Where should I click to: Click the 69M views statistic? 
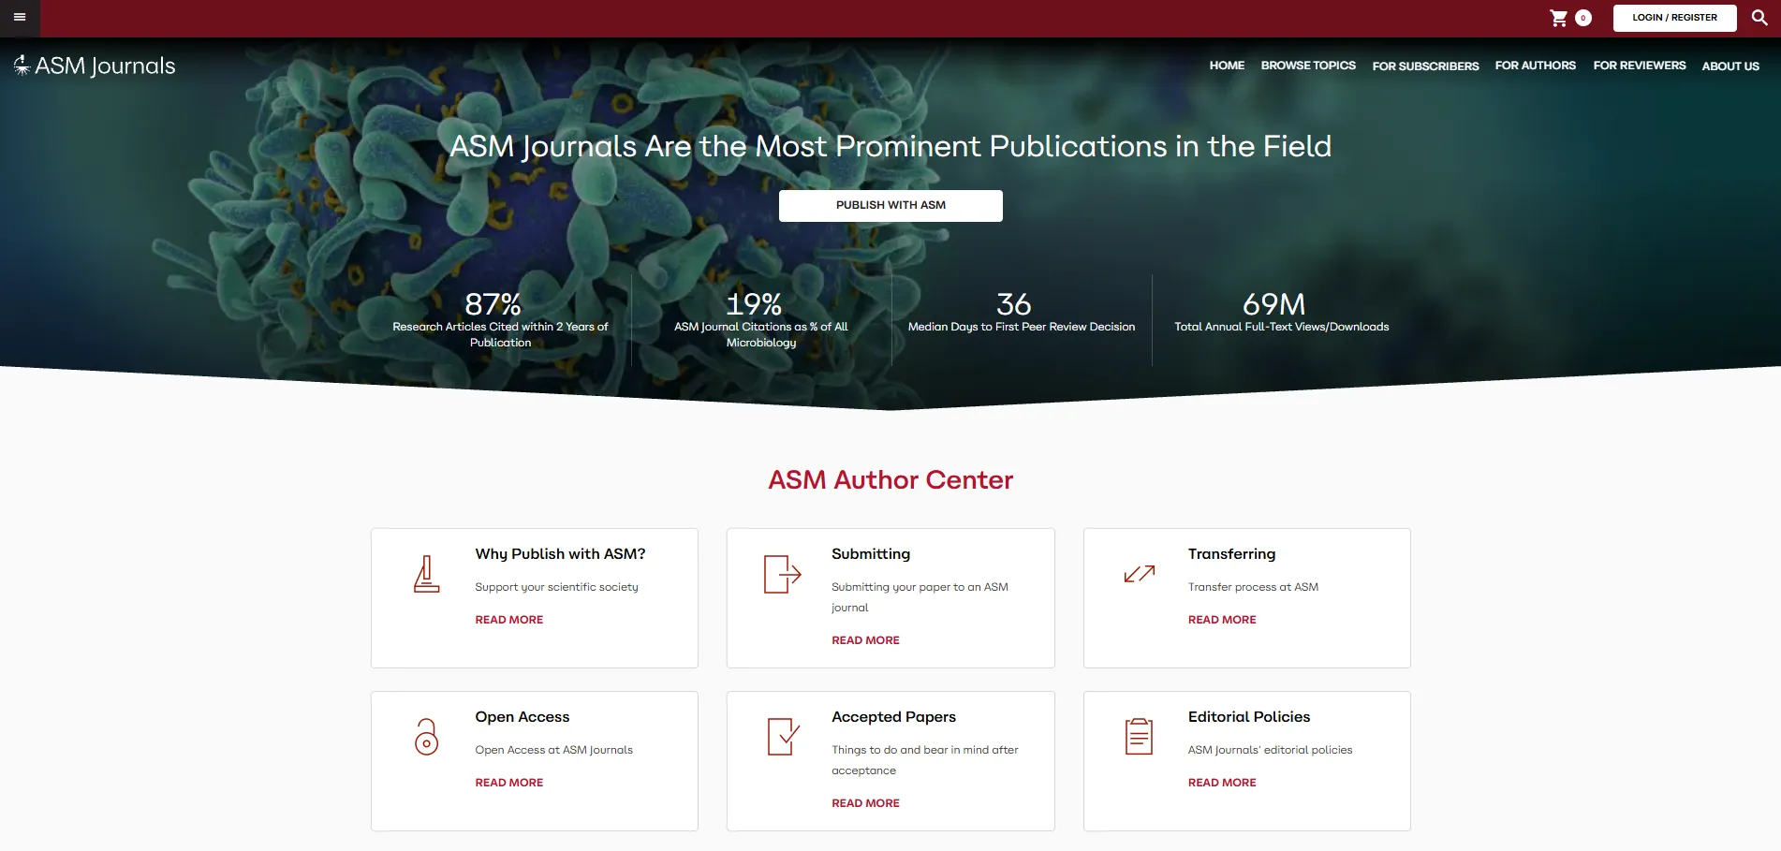point(1273,304)
